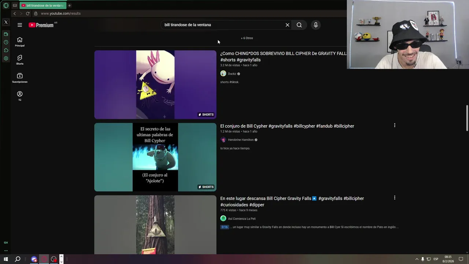Open the Opera GX main menu icon
This screenshot has height=264, width=469.
(6, 5)
